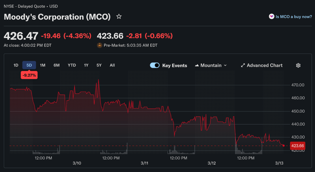Click the -9.27% change badge
315x172 pixels.
(x=29, y=75)
